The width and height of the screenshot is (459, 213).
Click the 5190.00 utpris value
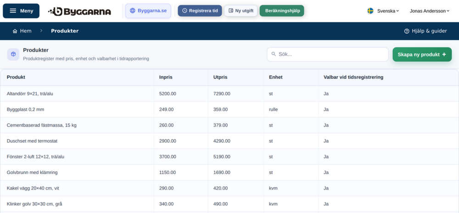[x=222, y=157]
